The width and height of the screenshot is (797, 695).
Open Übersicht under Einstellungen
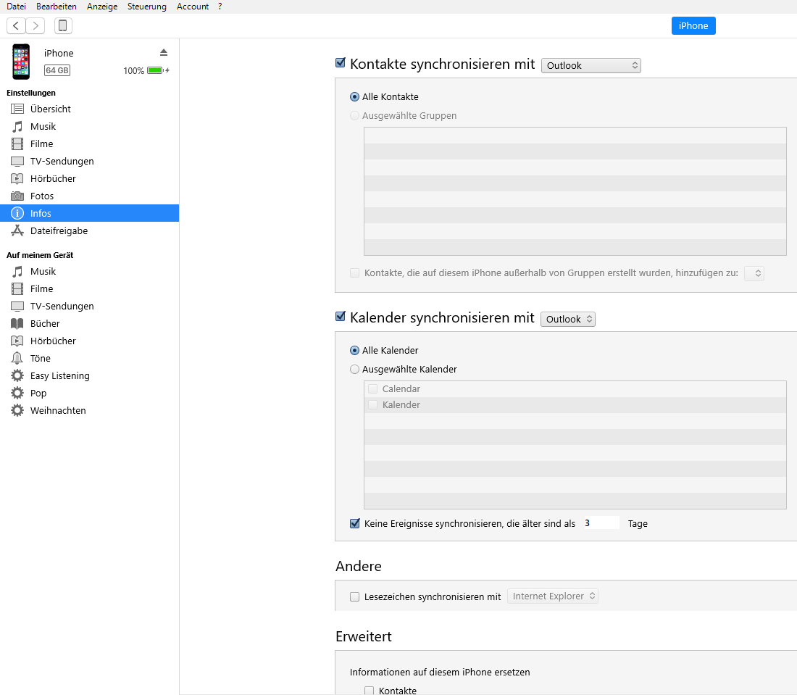89,109
